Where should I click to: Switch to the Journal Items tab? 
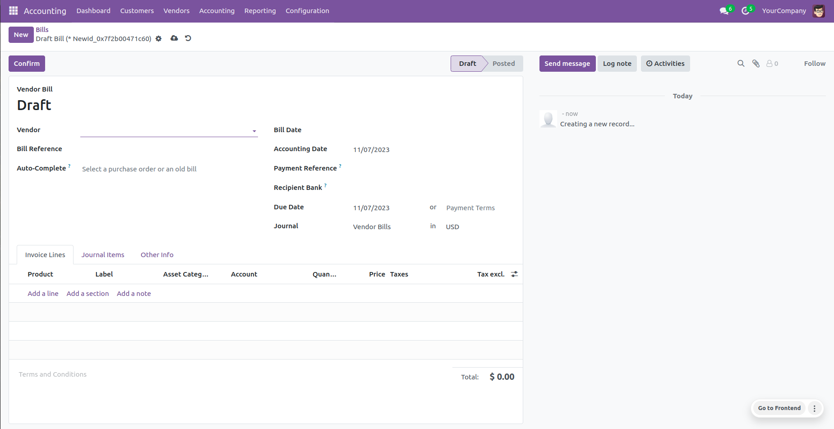(103, 255)
